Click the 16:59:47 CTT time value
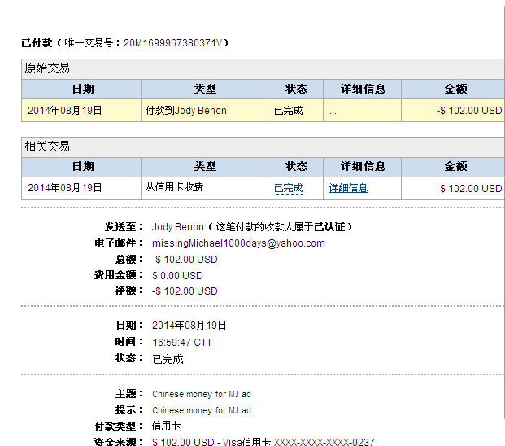The width and height of the screenshot is (505, 446). (x=181, y=343)
